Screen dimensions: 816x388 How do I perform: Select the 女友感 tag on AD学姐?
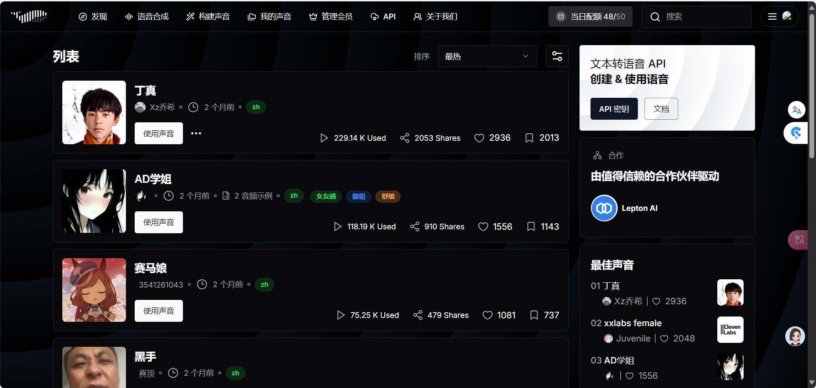326,196
